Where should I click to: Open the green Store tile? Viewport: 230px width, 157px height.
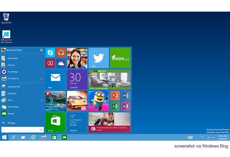55,122
